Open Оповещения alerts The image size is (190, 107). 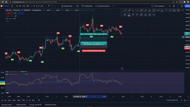click(x=87, y=6)
